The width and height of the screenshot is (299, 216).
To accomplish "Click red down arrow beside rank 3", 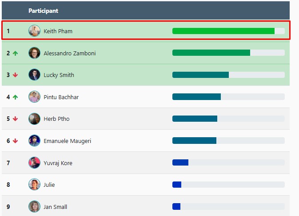I will click(16, 75).
